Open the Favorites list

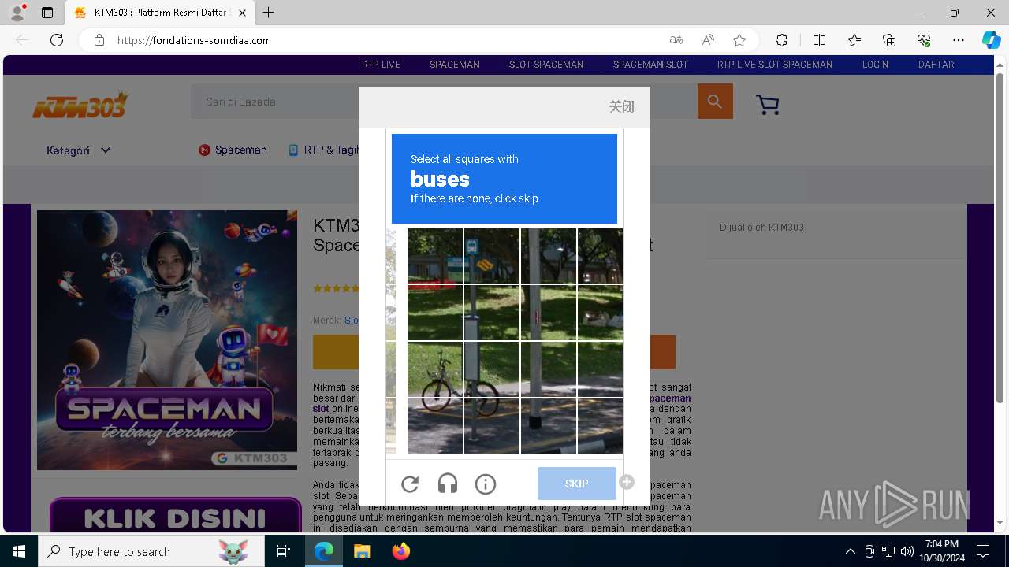coord(854,40)
